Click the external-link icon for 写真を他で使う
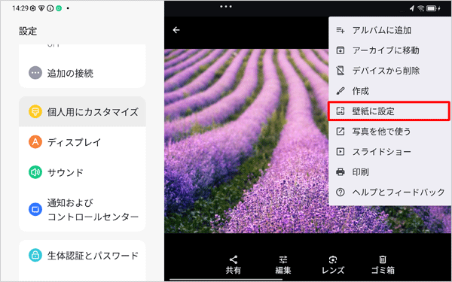 [x=341, y=132]
